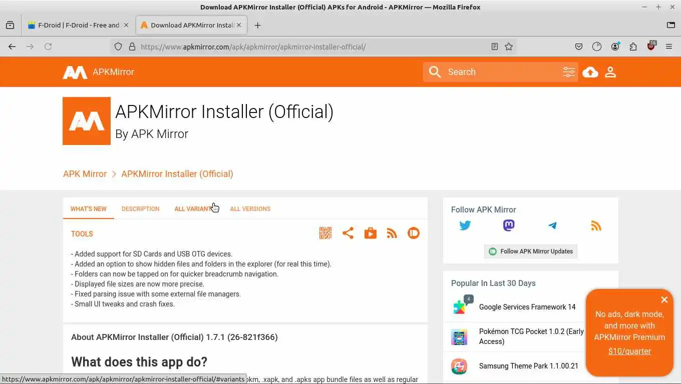Image resolution: width=681 pixels, height=384 pixels.
Task: Click tracking protection shield icon
Action: click(x=118, y=46)
